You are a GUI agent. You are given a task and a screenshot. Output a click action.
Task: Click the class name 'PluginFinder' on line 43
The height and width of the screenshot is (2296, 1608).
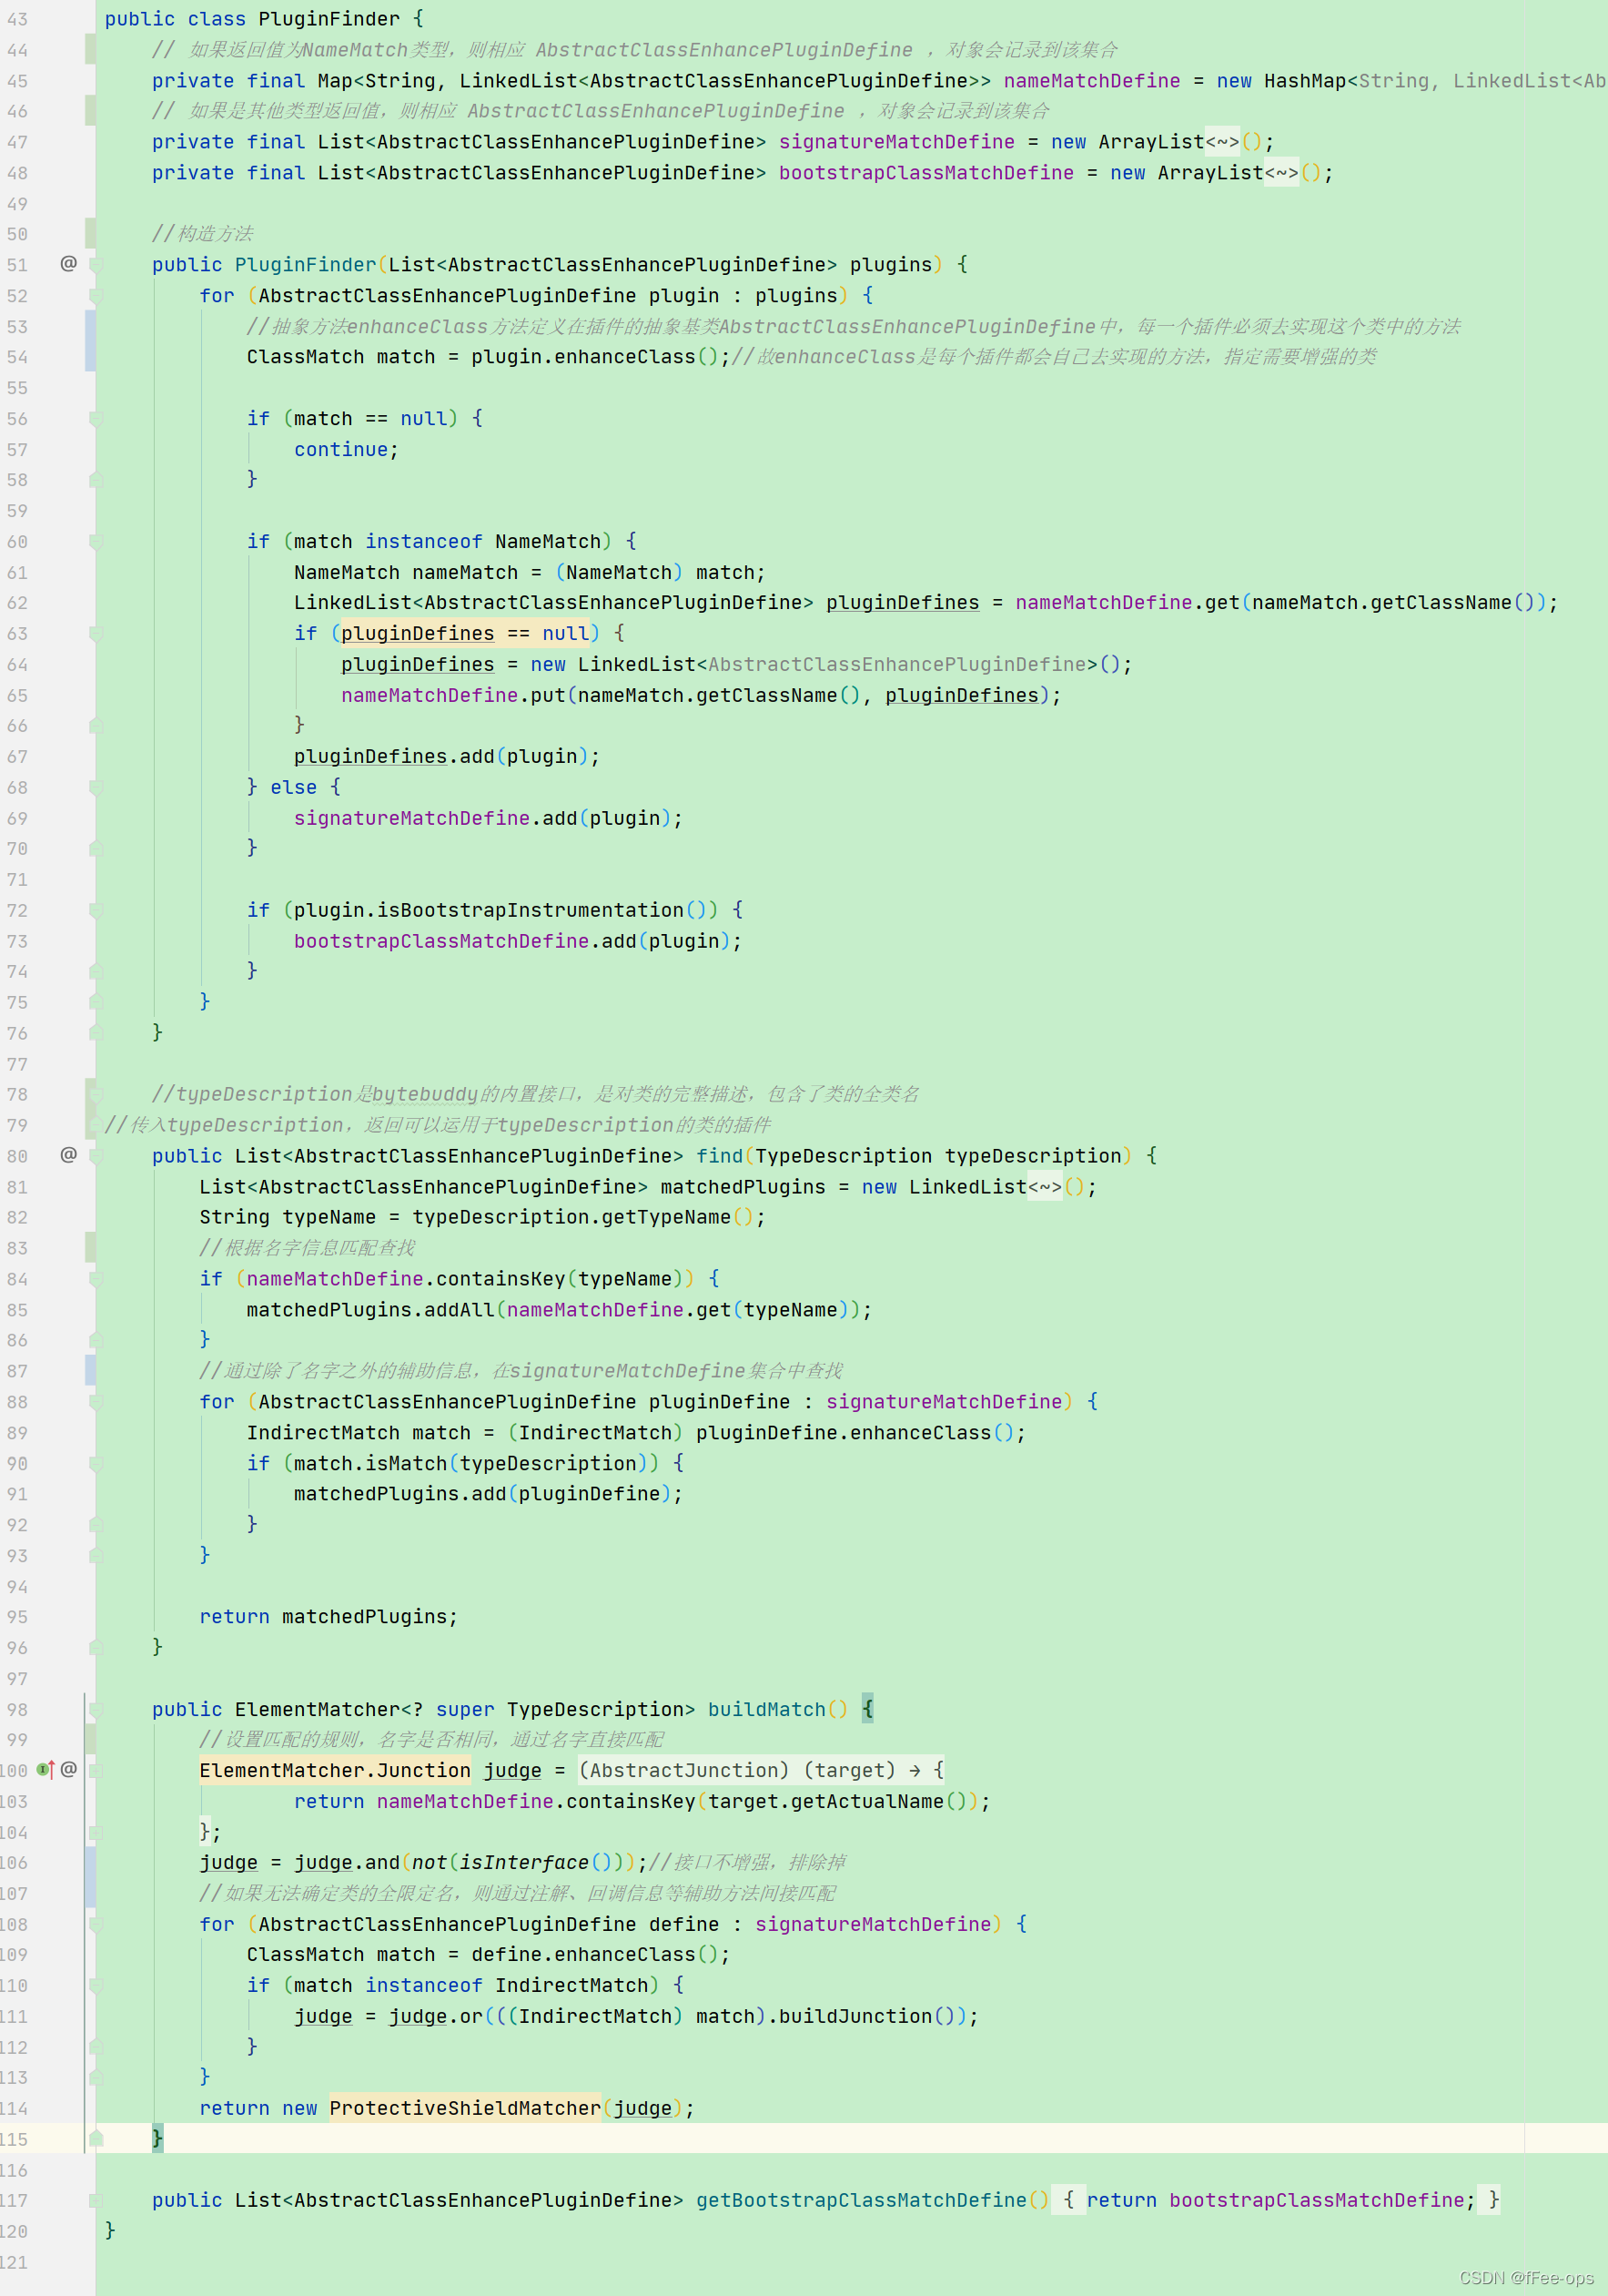(x=329, y=19)
